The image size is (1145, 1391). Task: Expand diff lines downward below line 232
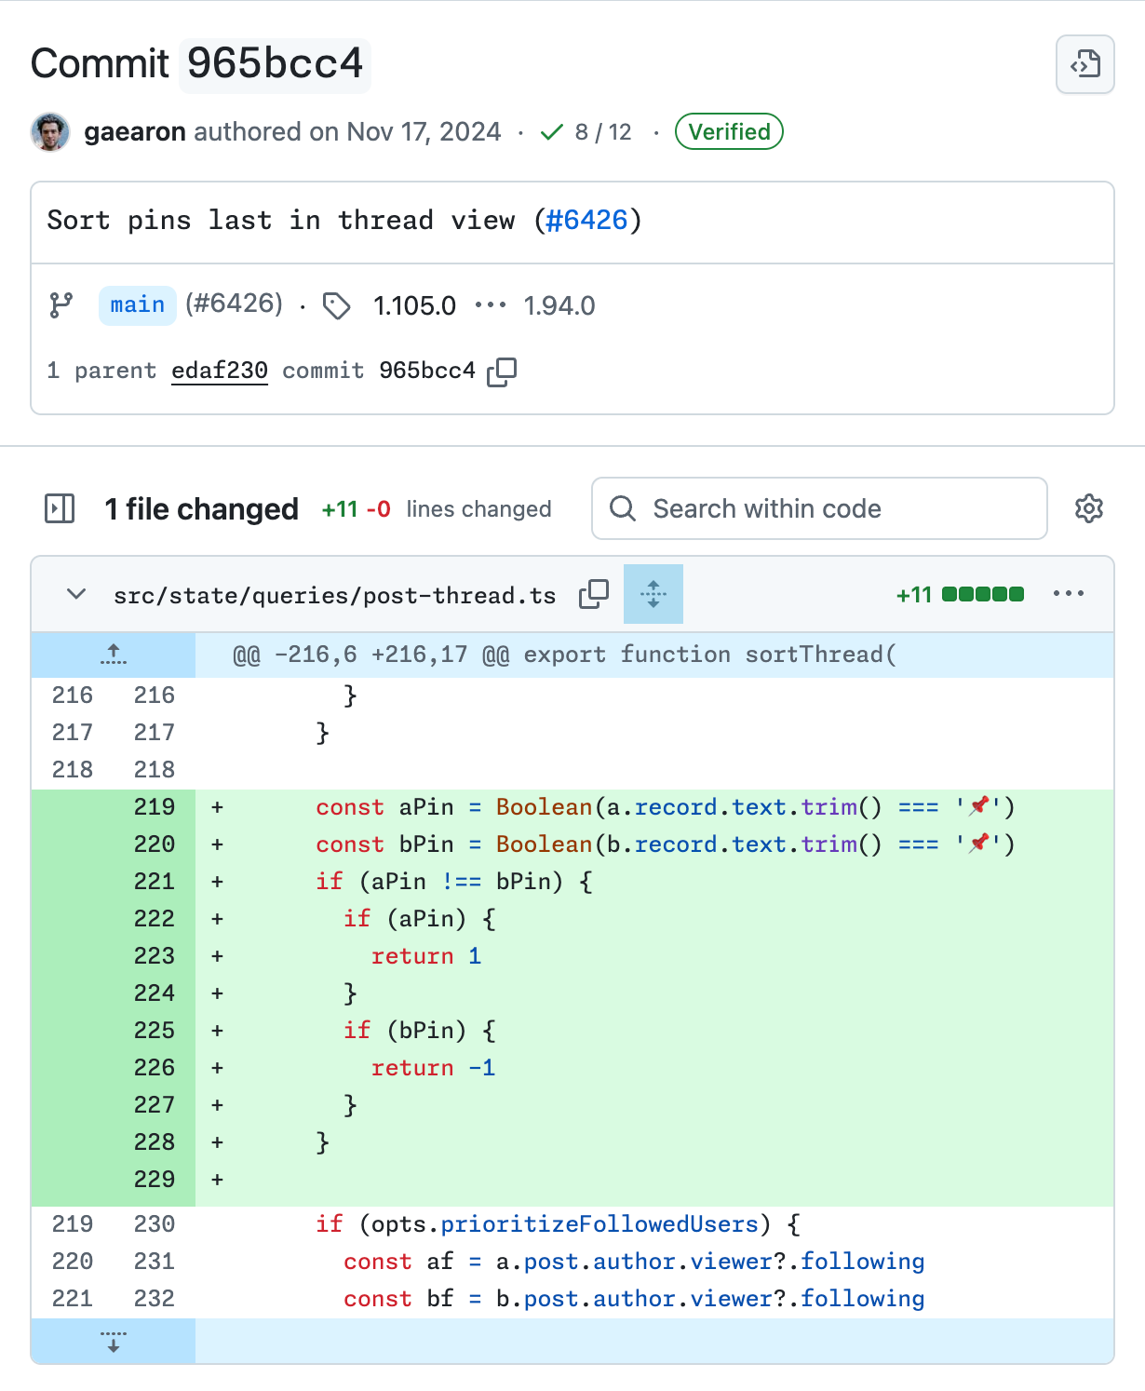(114, 1341)
